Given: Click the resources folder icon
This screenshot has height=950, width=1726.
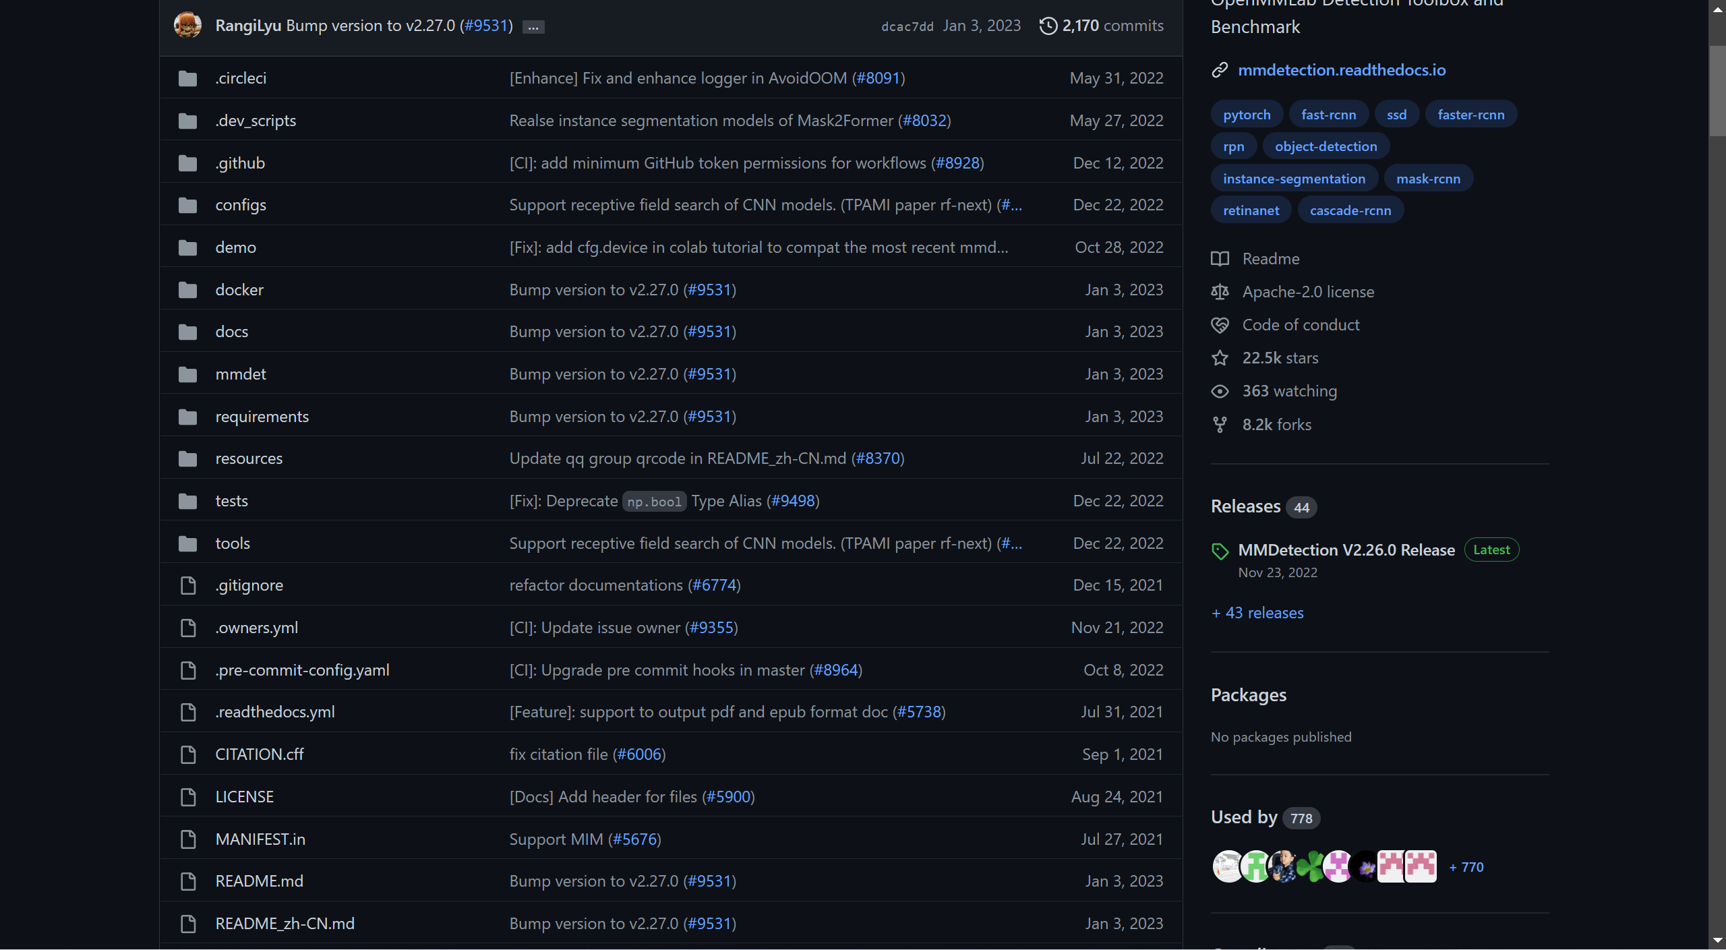Looking at the screenshot, I should click(188, 458).
